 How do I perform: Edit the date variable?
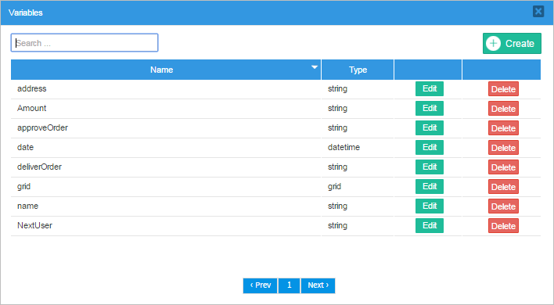click(430, 148)
